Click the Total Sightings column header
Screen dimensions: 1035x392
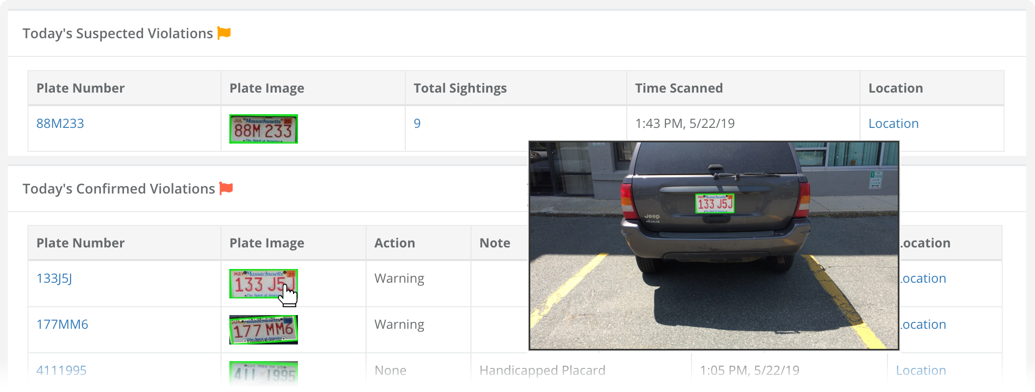click(x=460, y=88)
